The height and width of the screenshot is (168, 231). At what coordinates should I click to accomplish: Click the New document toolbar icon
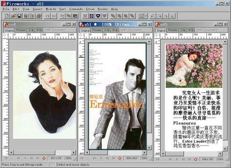tap(6, 16)
